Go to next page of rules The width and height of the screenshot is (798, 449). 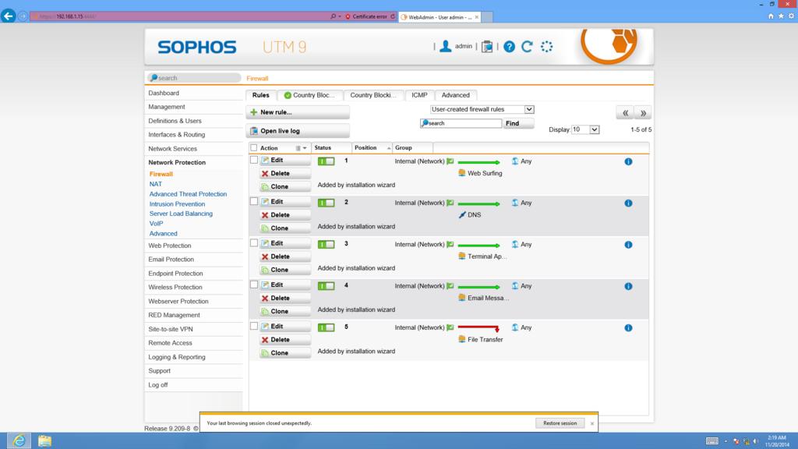643,112
